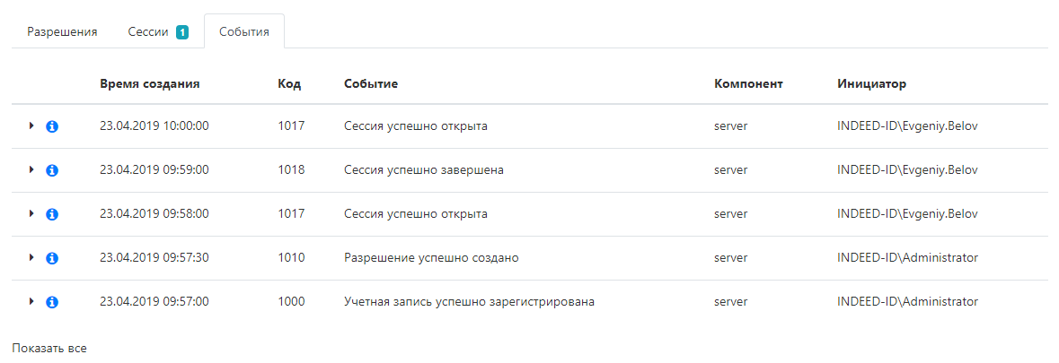Select the События tab
This screenshot has height=363, width=1059.
coord(244,31)
